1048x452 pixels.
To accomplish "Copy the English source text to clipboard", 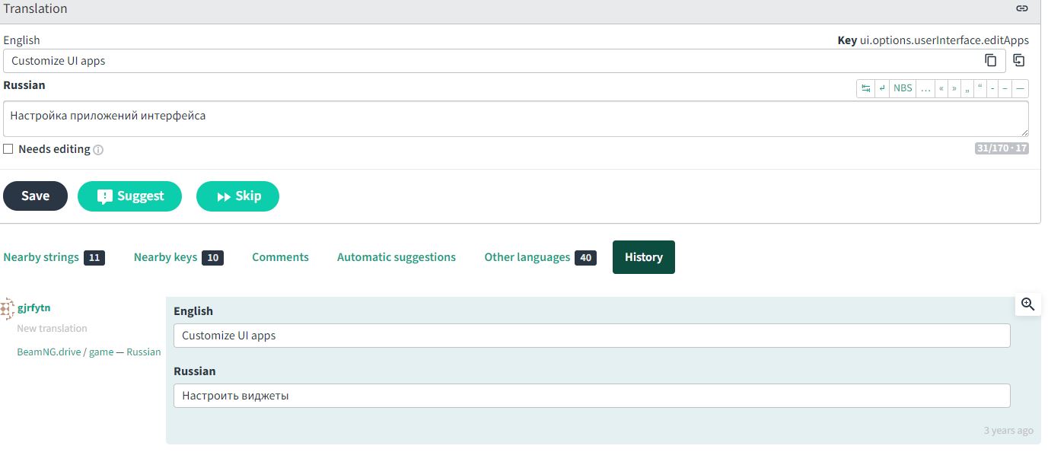I will (x=991, y=60).
